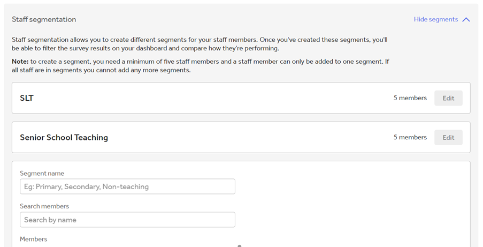Viewport: 483px width, 247px height.
Task: Focus the Segment name input field
Action: (127, 186)
